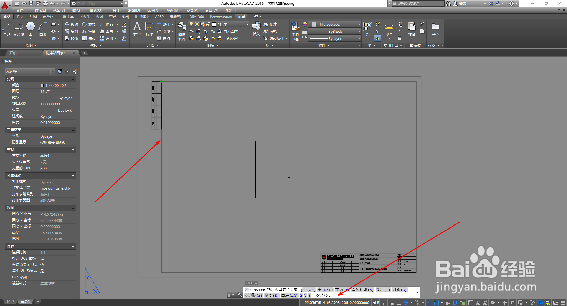This screenshot has height=306, width=567.
Task: Click the Measure (测量) tool
Action: (x=389, y=29)
